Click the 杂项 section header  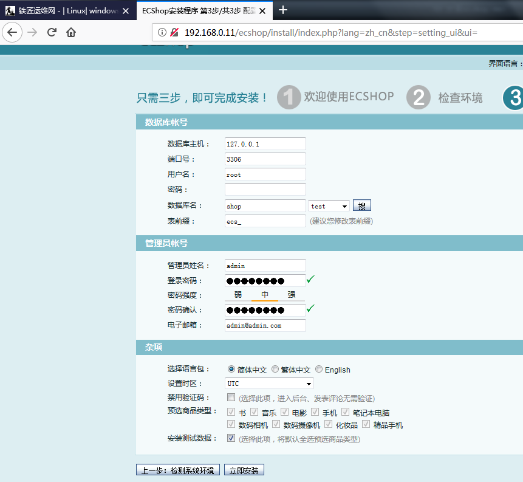coord(154,347)
